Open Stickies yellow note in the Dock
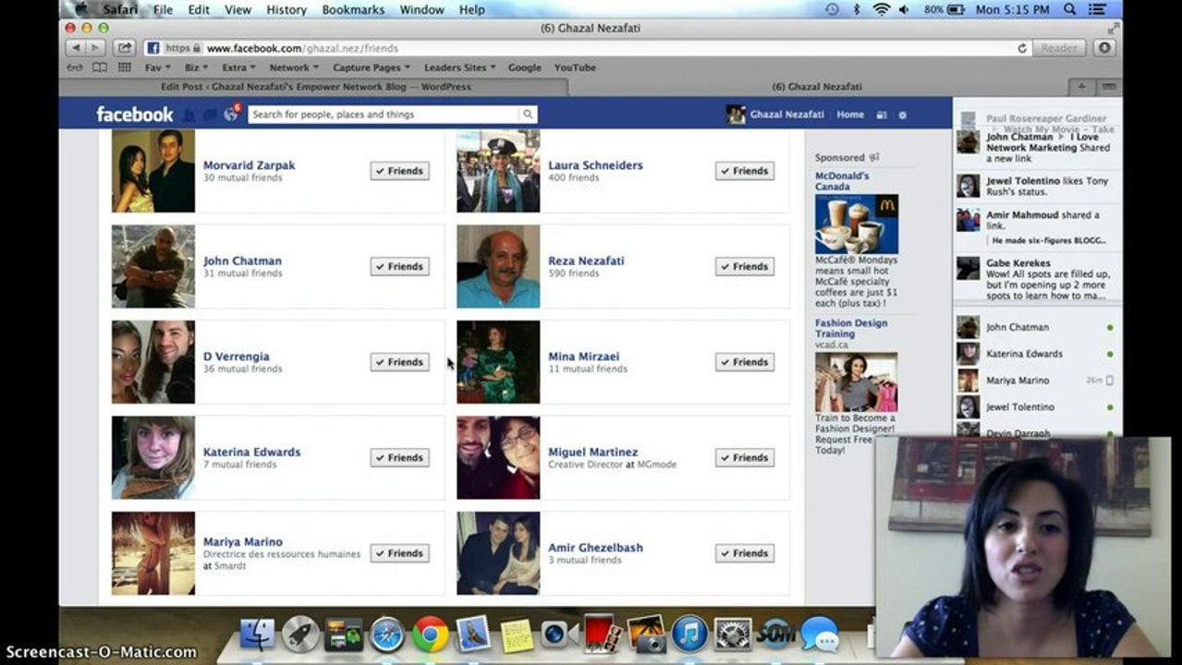Screen dimensions: 1182x665 point(517,635)
